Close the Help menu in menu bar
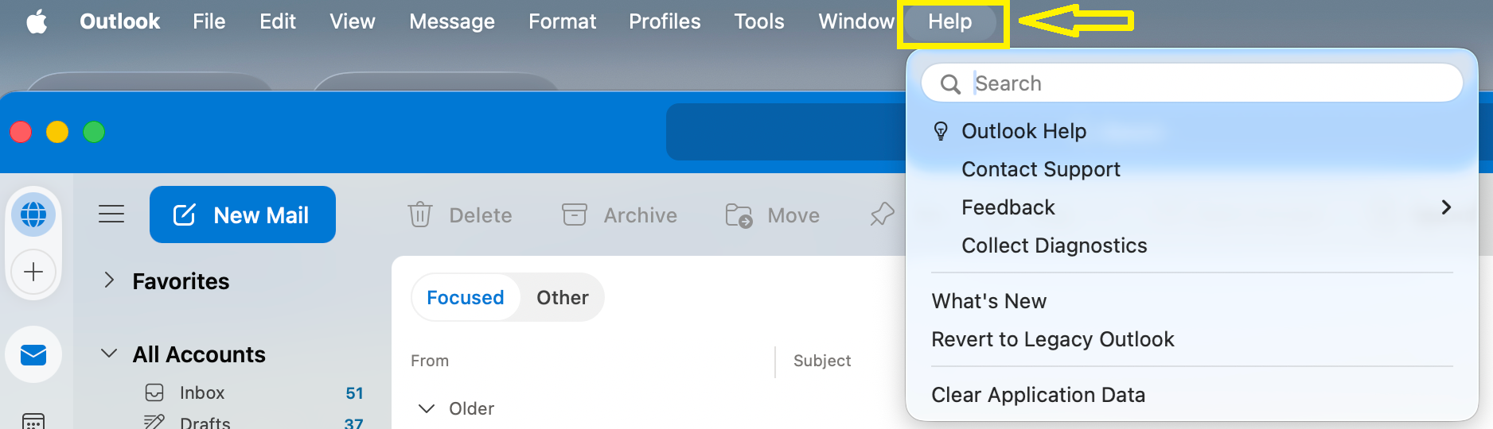1493x429 pixels. click(950, 21)
